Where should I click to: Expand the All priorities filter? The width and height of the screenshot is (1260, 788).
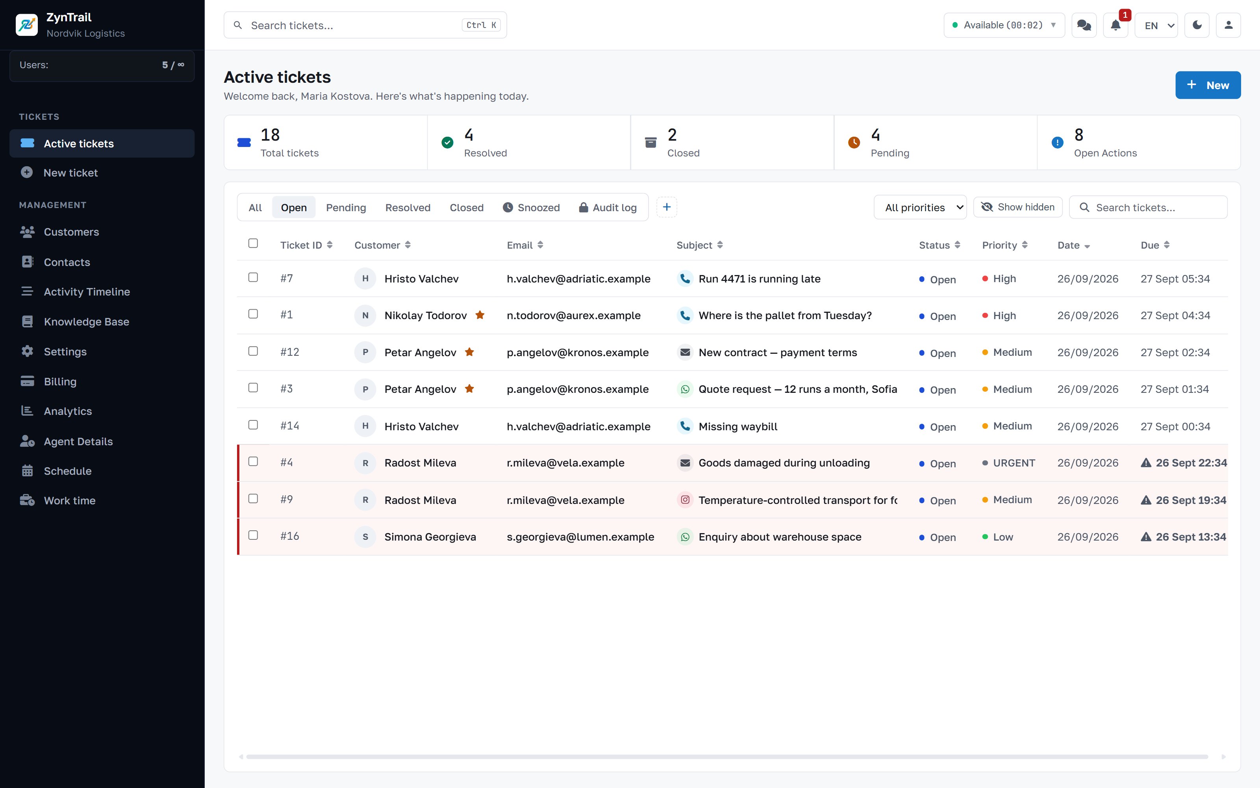pyautogui.click(x=920, y=207)
